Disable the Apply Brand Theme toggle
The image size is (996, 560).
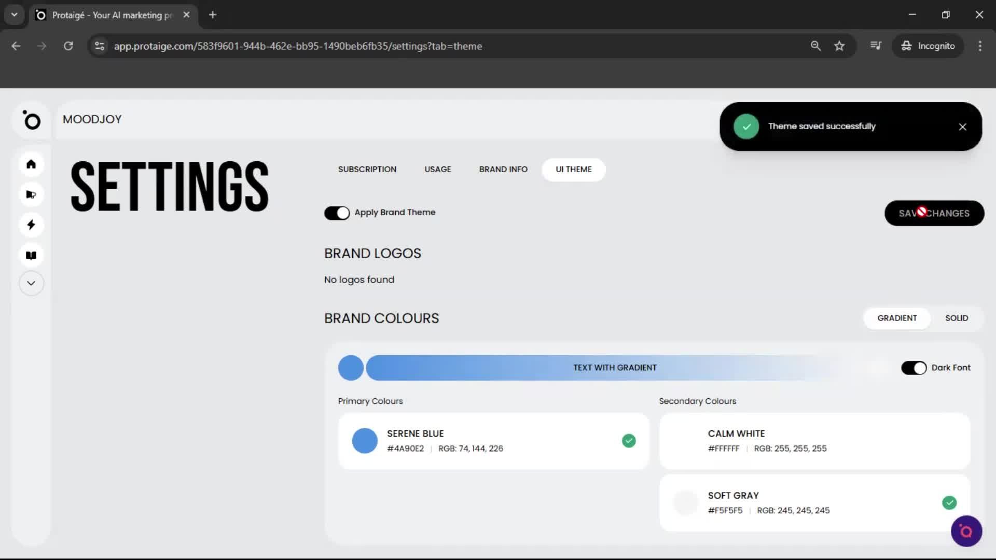[x=337, y=213]
